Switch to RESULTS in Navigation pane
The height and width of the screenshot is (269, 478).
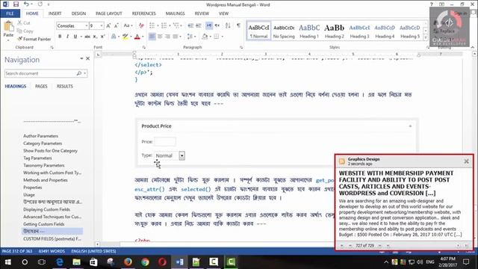pos(65,87)
